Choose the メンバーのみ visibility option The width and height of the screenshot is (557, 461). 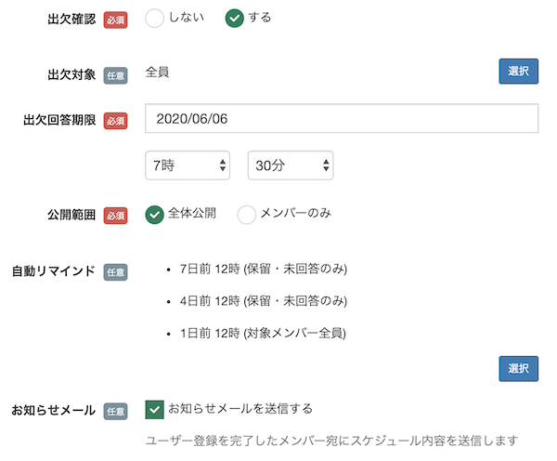(247, 215)
